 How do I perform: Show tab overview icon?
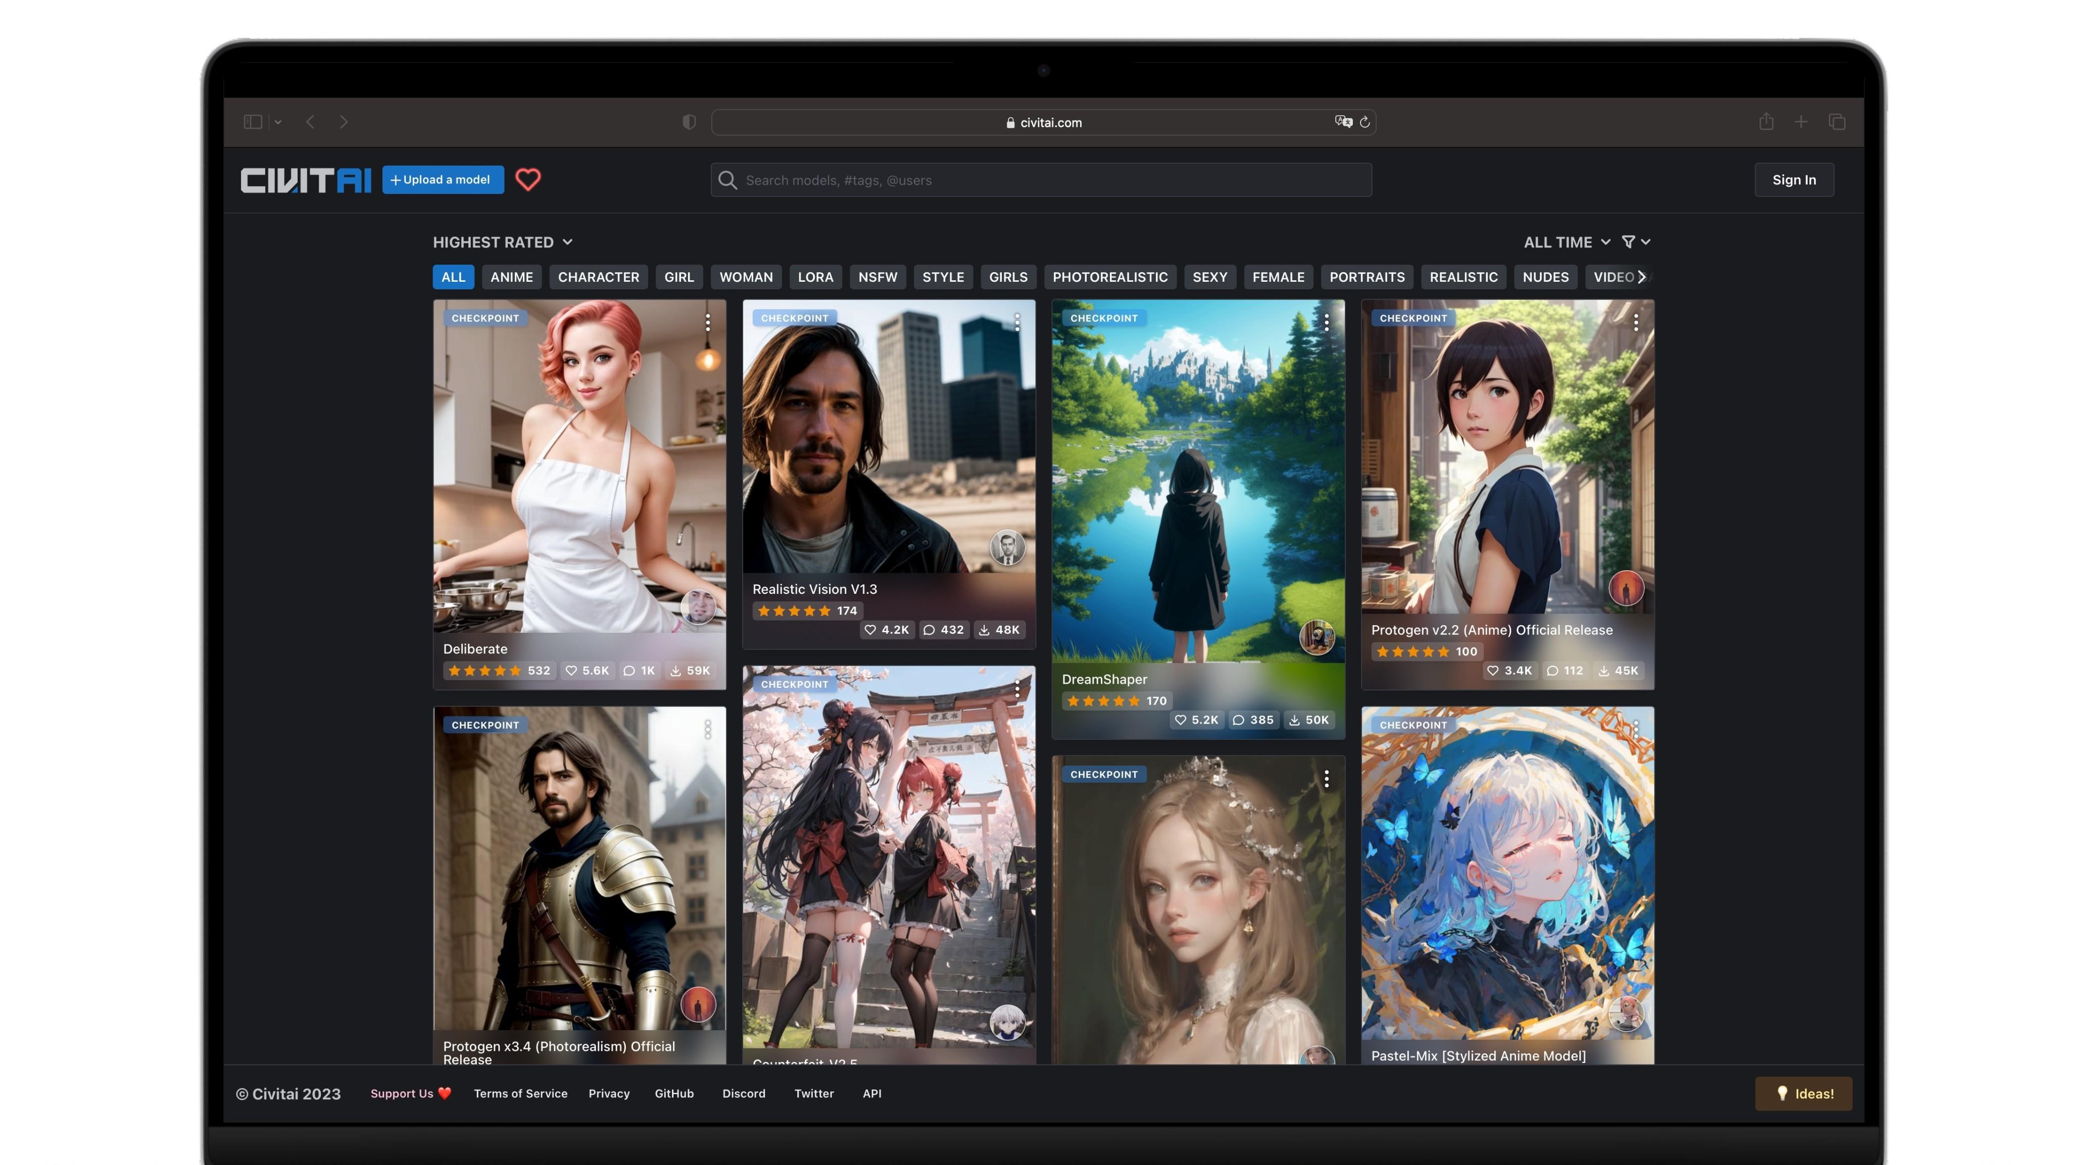(1837, 122)
